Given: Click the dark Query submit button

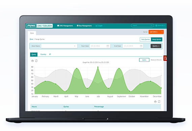Looking at the screenshot, I should tap(156, 46).
